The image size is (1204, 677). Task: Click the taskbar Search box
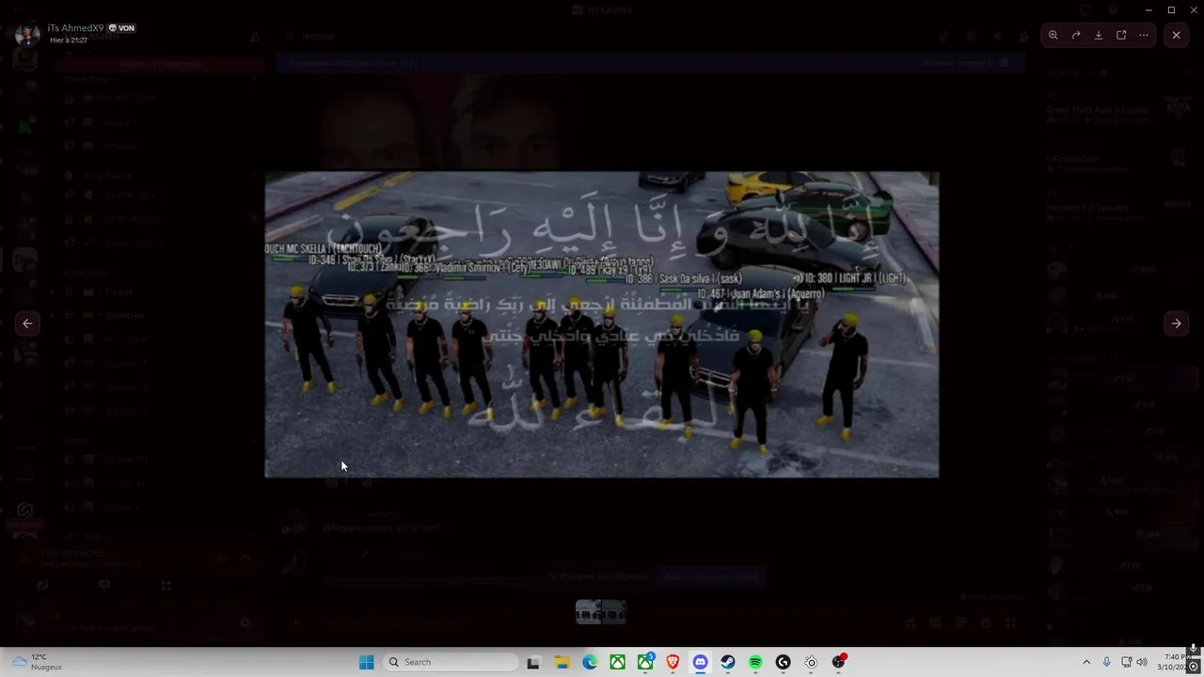[x=451, y=662]
